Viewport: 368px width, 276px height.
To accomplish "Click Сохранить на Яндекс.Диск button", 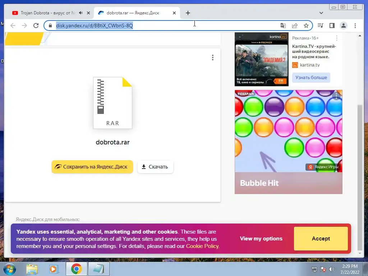I will [x=92, y=167].
